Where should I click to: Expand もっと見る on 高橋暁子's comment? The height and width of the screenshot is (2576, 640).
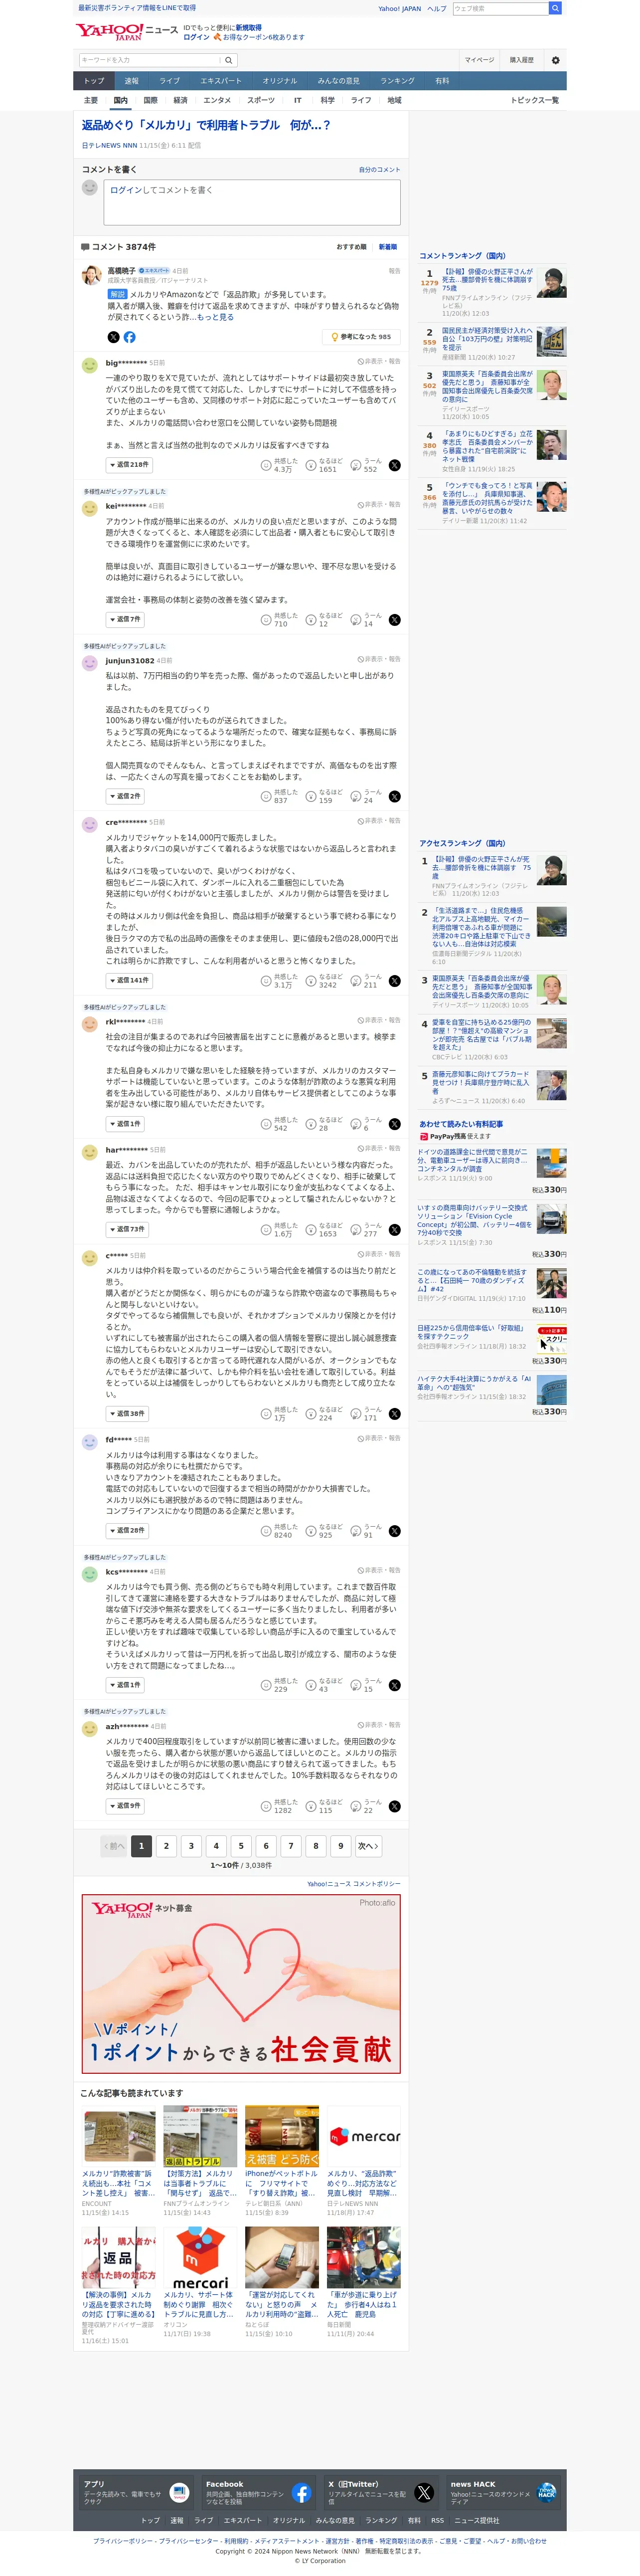[215, 317]
